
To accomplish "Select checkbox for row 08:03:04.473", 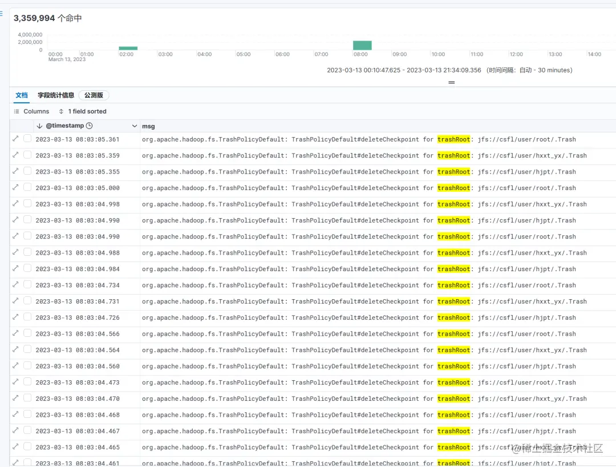I will 27,381.
